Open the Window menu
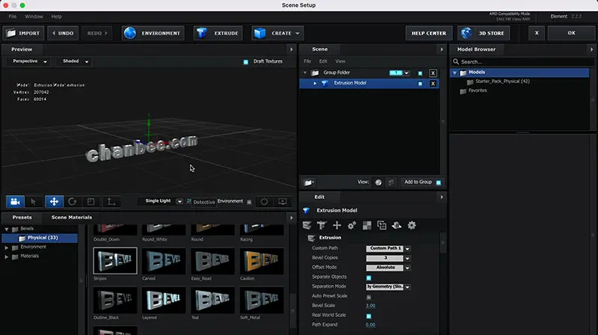This screenshot has width=598, height=335. click(34, 16)
